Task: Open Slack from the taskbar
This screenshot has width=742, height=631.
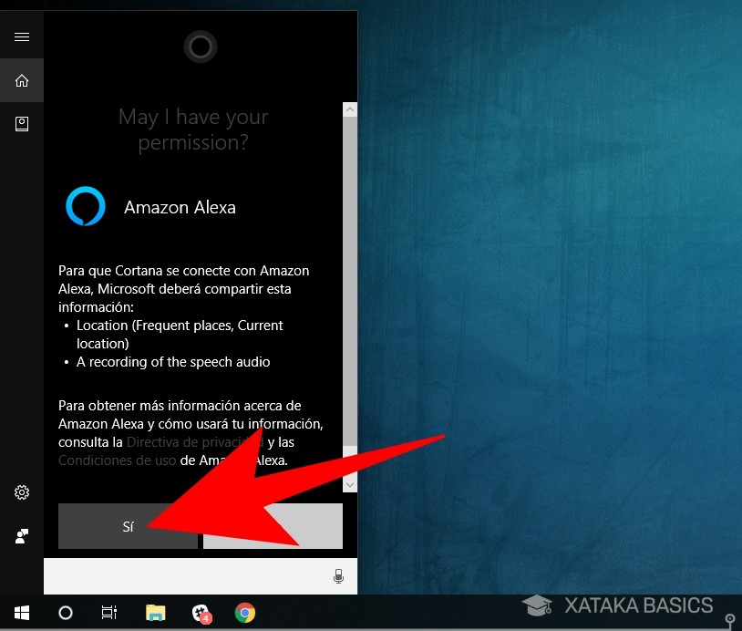Action: coord(201,613)
